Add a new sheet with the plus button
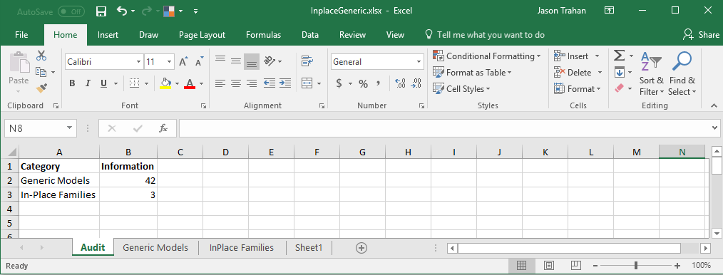This screenshot has height=275, width=723. tap(361, 248)
